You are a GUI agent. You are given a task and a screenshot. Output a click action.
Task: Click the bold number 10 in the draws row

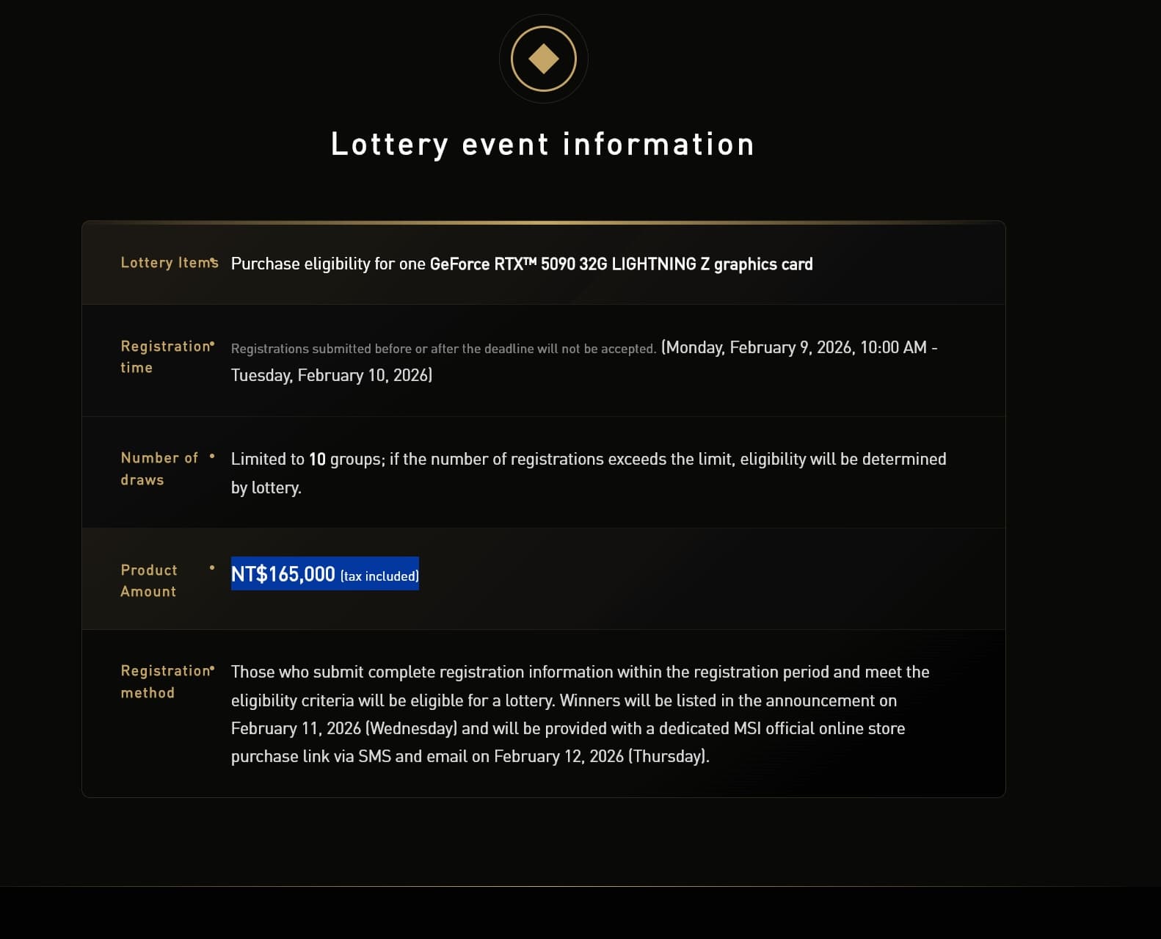[317, 460]
